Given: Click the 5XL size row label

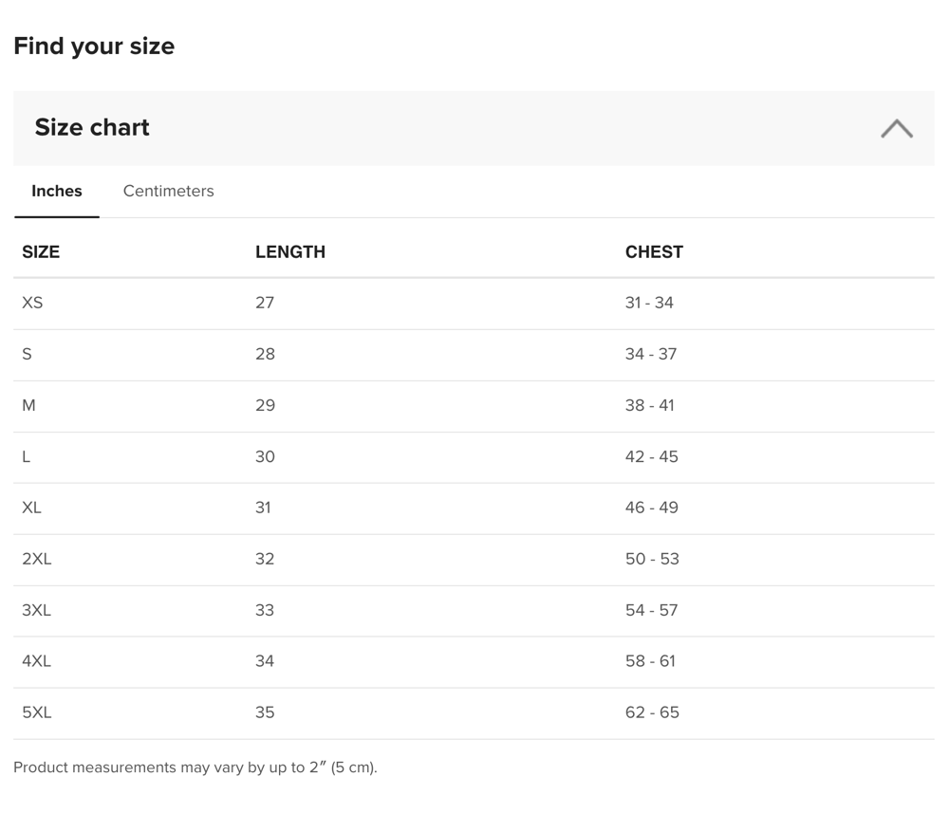Looking at the screenshot, I should click(x=37, y=712).
